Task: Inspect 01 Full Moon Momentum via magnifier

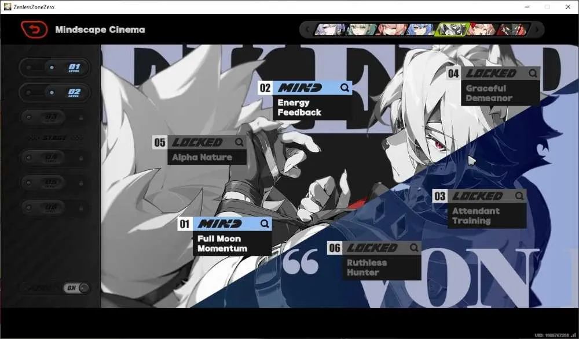Action: (x=265, y=223)
